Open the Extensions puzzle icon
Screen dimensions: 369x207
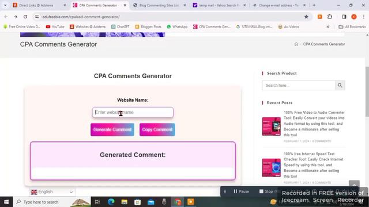[330, 17]
